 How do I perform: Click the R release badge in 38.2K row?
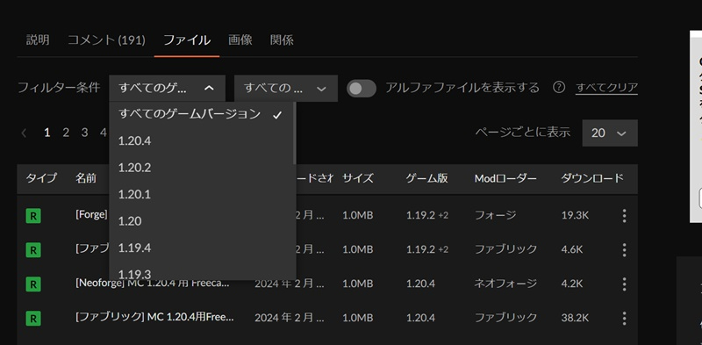pyautogui.click(x=33, y=318)
